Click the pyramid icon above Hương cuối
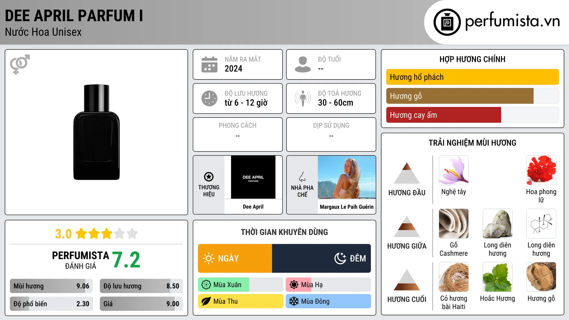569x320 pixels. (x=407, y=280)
